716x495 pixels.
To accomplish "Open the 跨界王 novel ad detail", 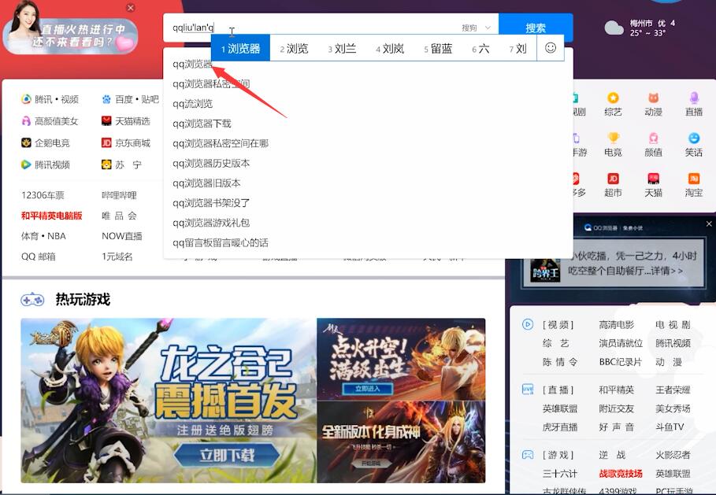I will [614, 264].
